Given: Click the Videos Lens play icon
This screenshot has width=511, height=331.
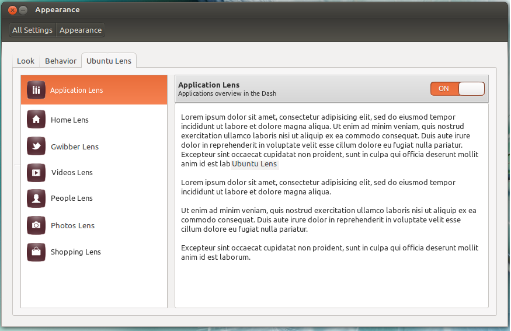Looking at the screenshot, I should point(36,172).
